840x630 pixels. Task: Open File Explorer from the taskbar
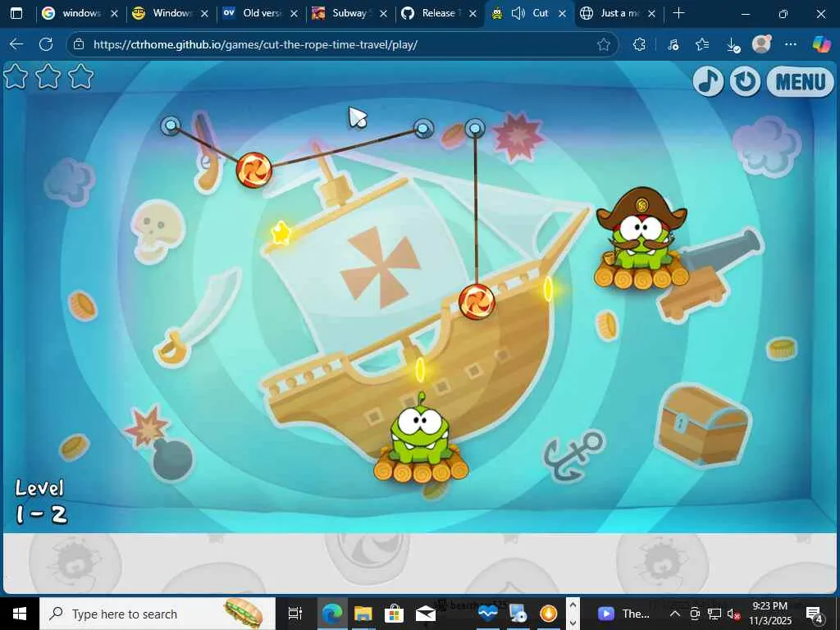click(363, 614)
